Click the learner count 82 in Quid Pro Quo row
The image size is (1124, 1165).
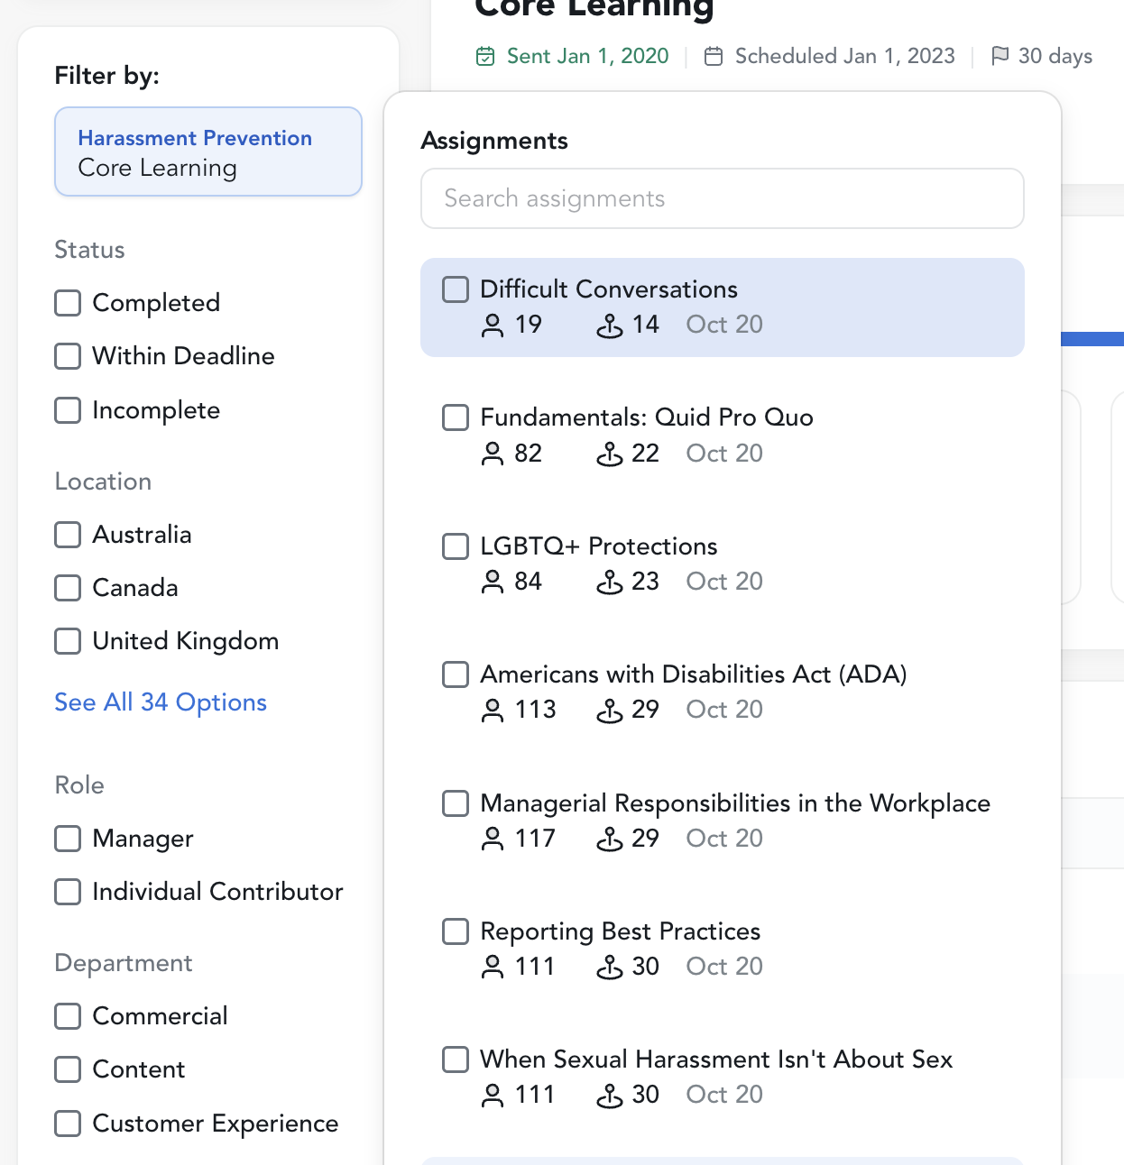point(528,454)
